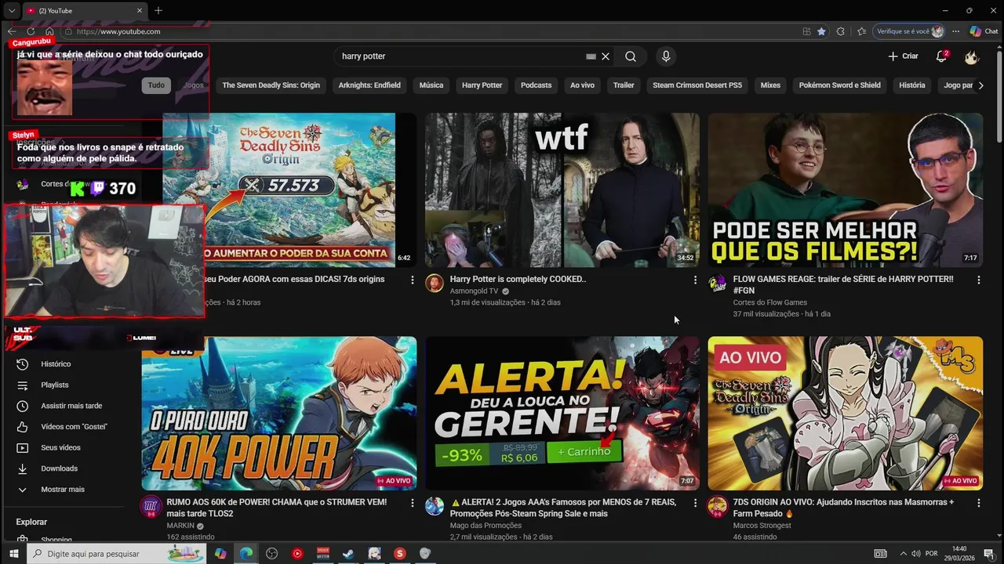The image size is (1004, 564).
Task: Open YouTube account avatar menu
Action: click(972, 56)
